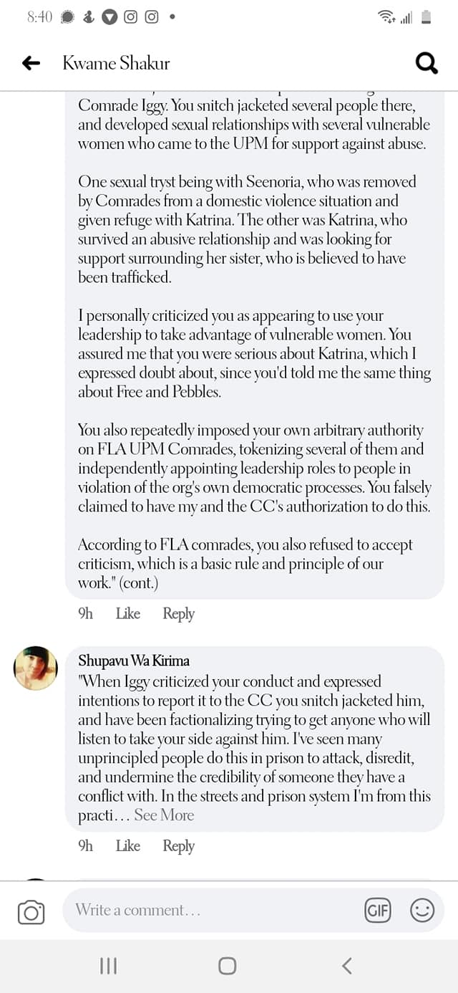458x993 pixels.
Task: Tap Shupavu Wa Kirima's profile picture
Action: click(x=36, y=668)
